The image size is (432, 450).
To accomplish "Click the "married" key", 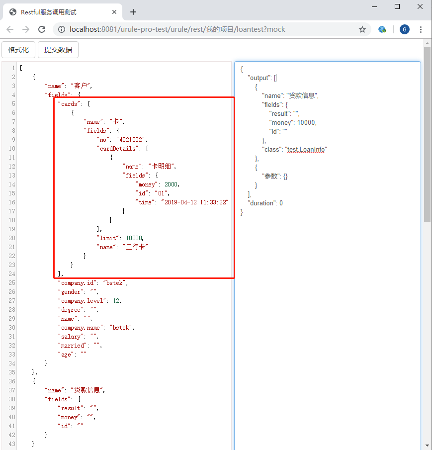I will [x=72, y=346].
